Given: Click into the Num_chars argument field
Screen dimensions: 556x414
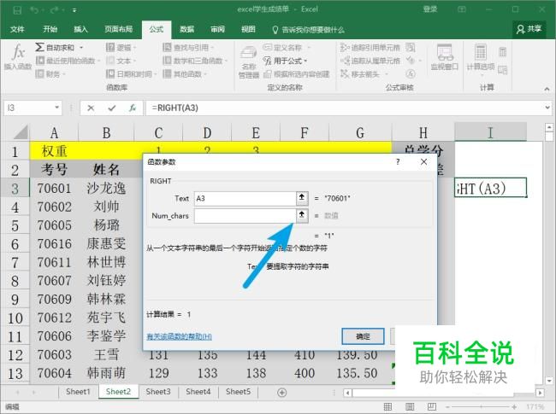Looking at the screenshot, I should 245,215.
